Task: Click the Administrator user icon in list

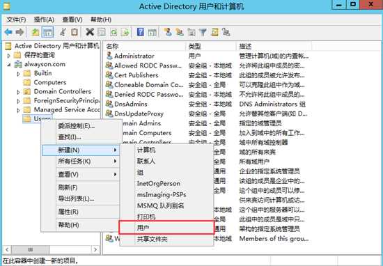Action: click(109, 56)
